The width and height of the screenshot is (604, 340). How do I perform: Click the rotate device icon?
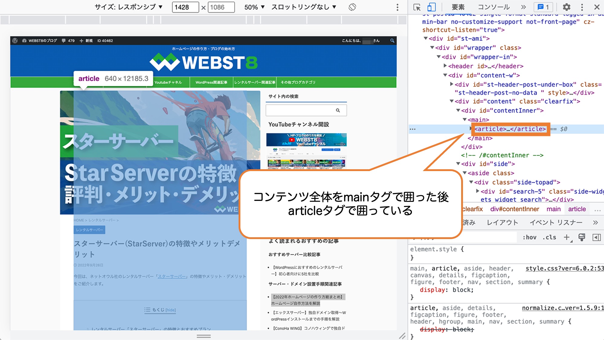[x=352, y=7]
